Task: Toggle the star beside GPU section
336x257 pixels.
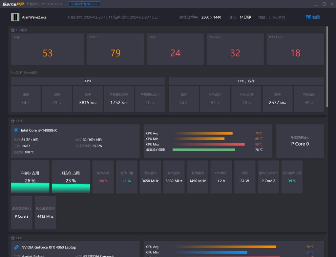Action: [x=13, y=238]
